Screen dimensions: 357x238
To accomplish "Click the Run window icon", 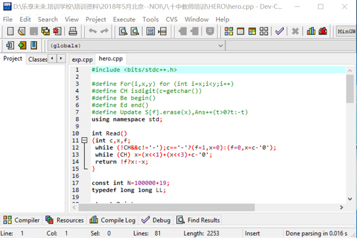I will (240, 31).
